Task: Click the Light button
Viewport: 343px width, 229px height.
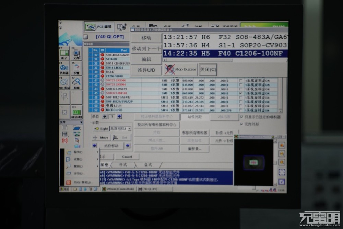Action: point(101,129)
